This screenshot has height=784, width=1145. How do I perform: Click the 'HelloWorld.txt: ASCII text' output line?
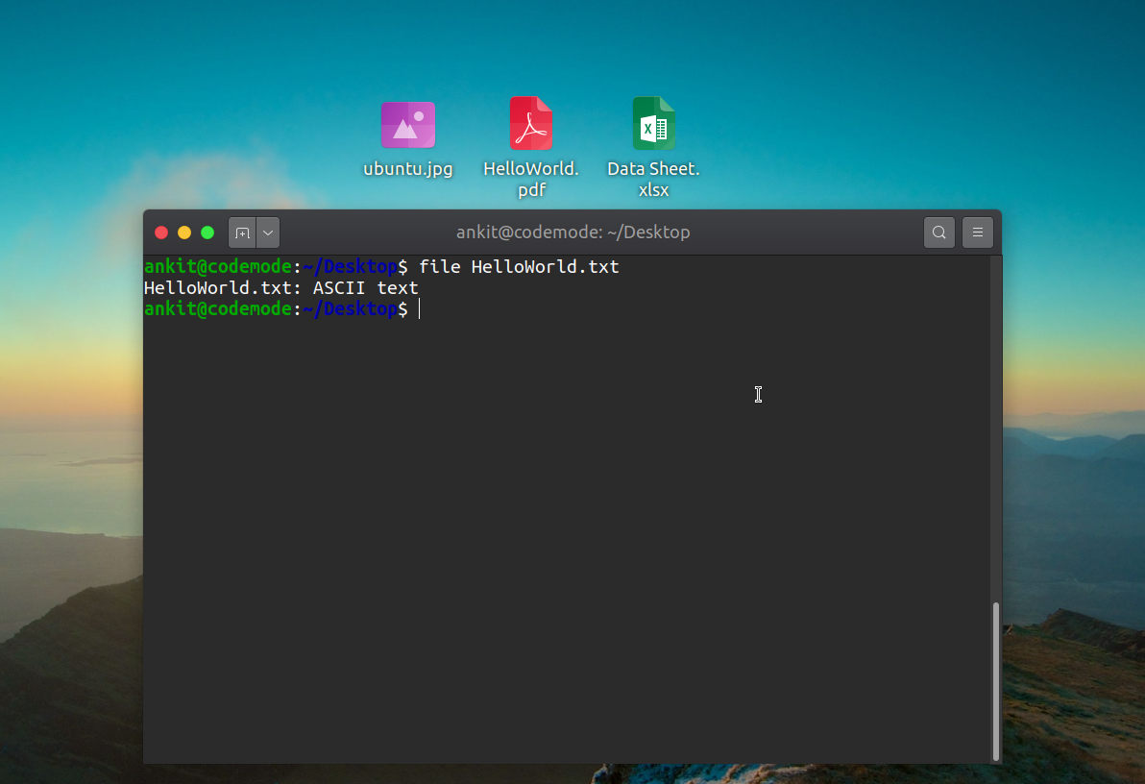click(280, 288)
